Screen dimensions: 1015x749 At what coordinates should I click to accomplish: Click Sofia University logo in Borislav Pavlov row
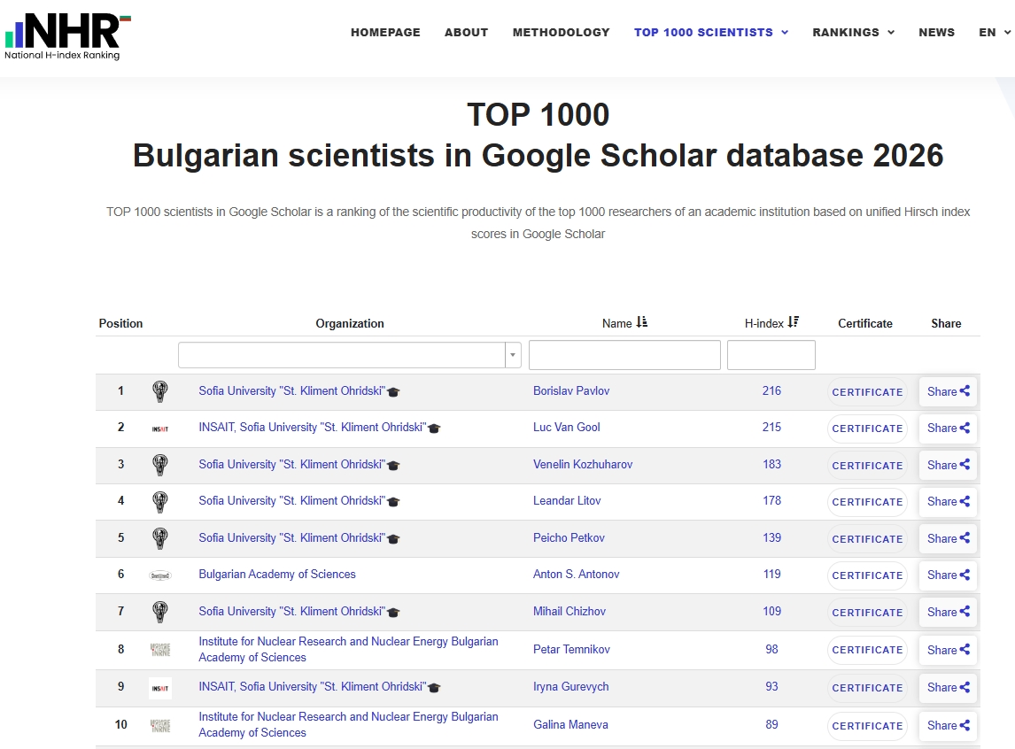[160, 391]
